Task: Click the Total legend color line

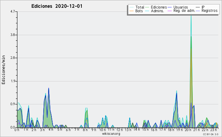Action: coord(131,7)
